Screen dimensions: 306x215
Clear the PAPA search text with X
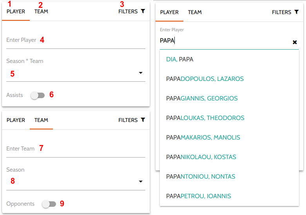coord(295,42)
